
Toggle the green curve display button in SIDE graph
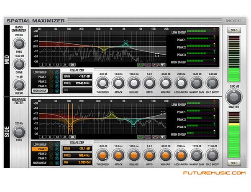pos(140,137)
